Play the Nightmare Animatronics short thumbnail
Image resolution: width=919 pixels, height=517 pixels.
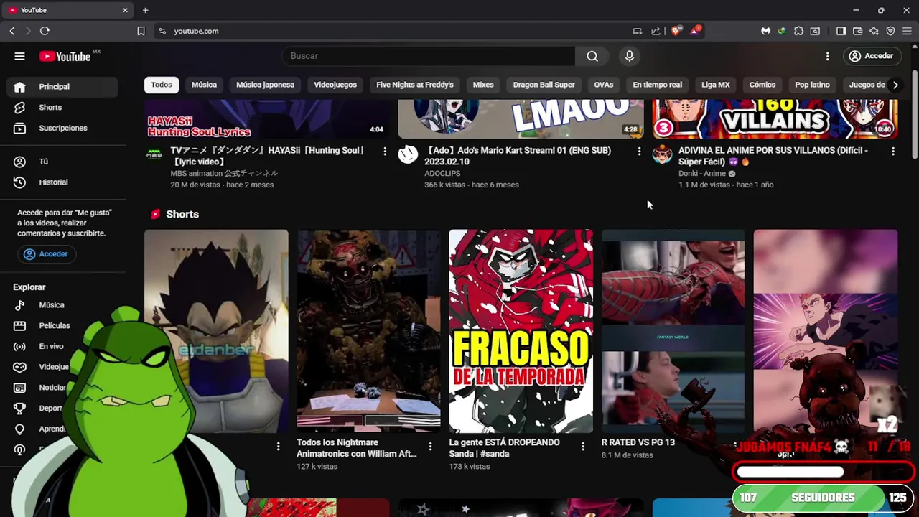(369, 331)
